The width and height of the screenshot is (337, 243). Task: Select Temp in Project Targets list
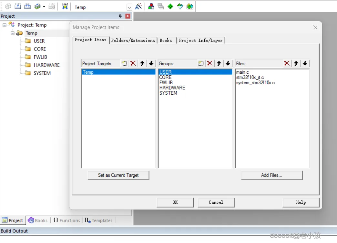(x=119, y=72)
